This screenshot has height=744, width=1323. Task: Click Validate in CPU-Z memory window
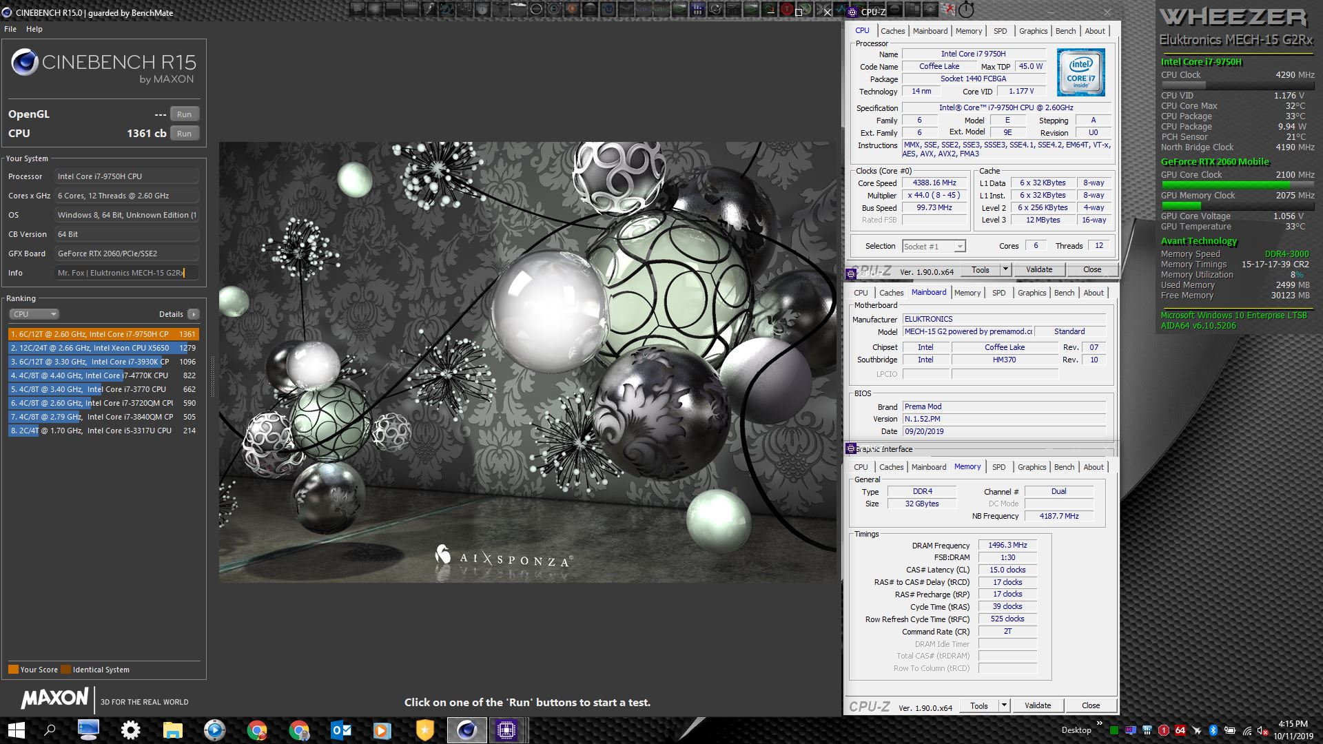(1037, 705)
